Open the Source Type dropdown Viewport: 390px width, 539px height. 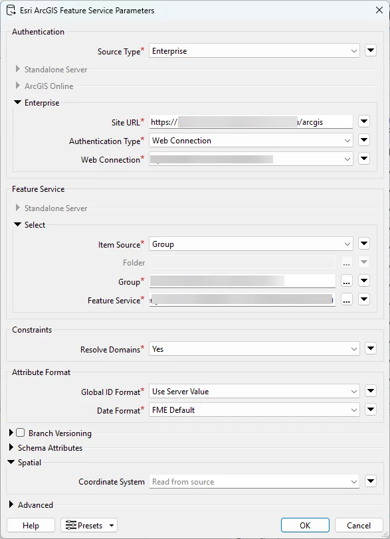(254, 51)
